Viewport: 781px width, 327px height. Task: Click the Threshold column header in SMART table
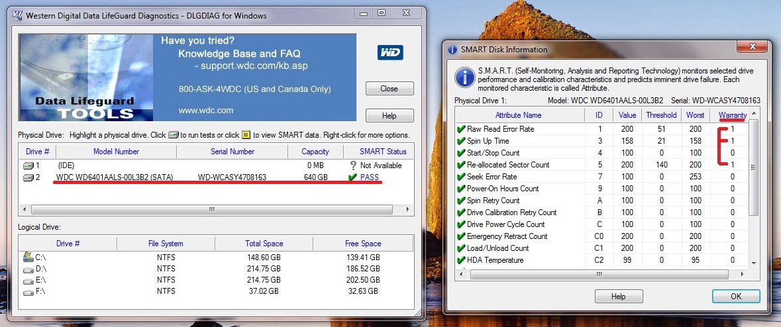pyautogui.click(x=661, y=115)
